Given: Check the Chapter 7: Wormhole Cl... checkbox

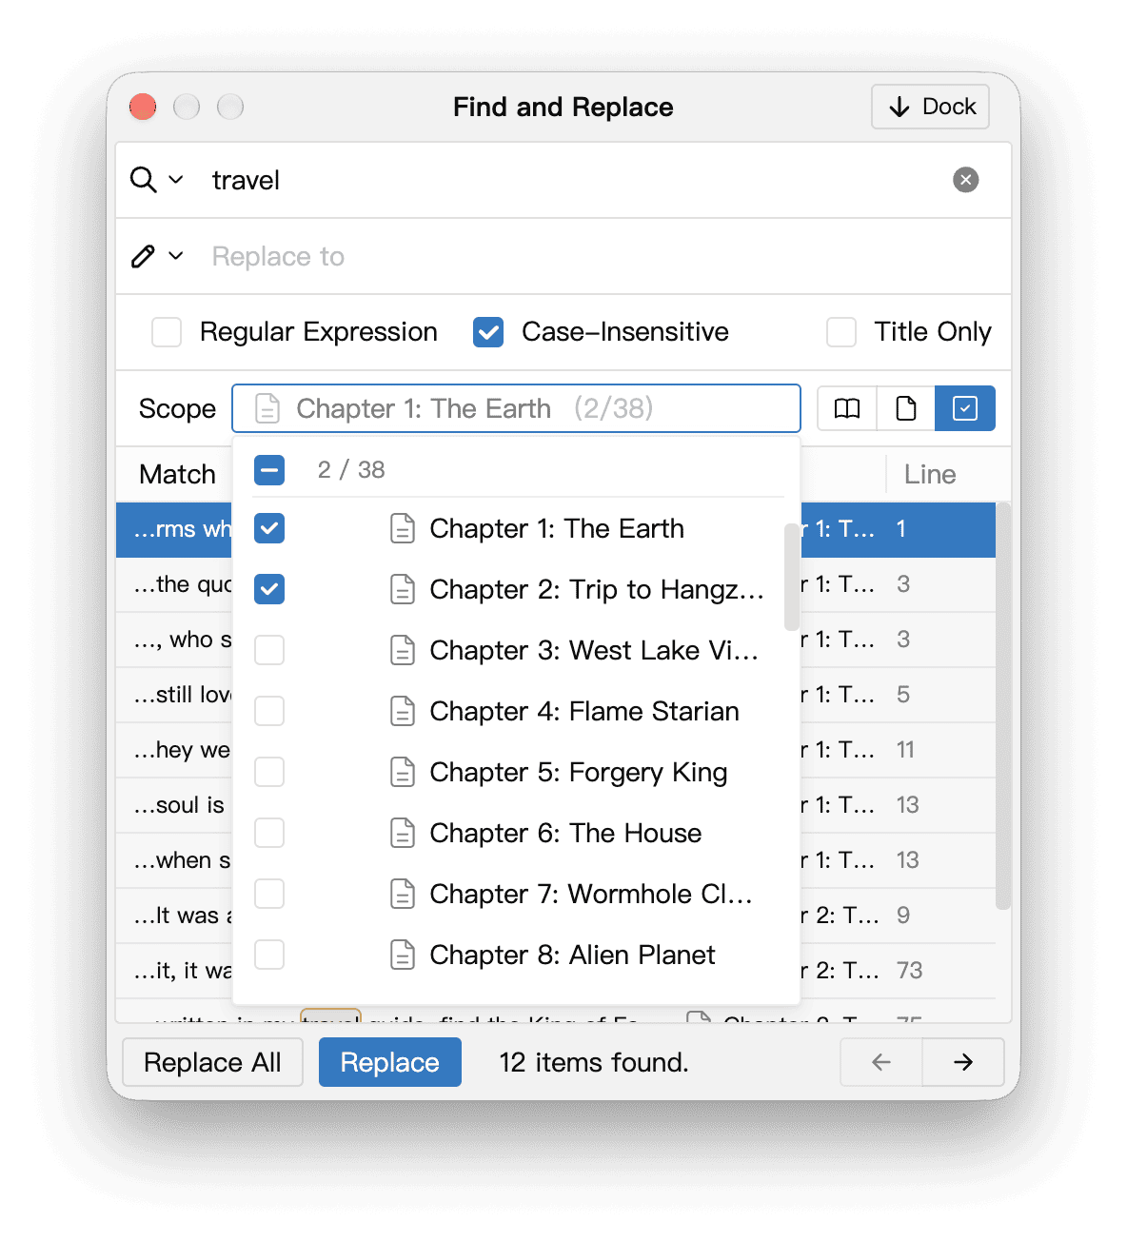Looking at the screenshot, I should point(269,894).
